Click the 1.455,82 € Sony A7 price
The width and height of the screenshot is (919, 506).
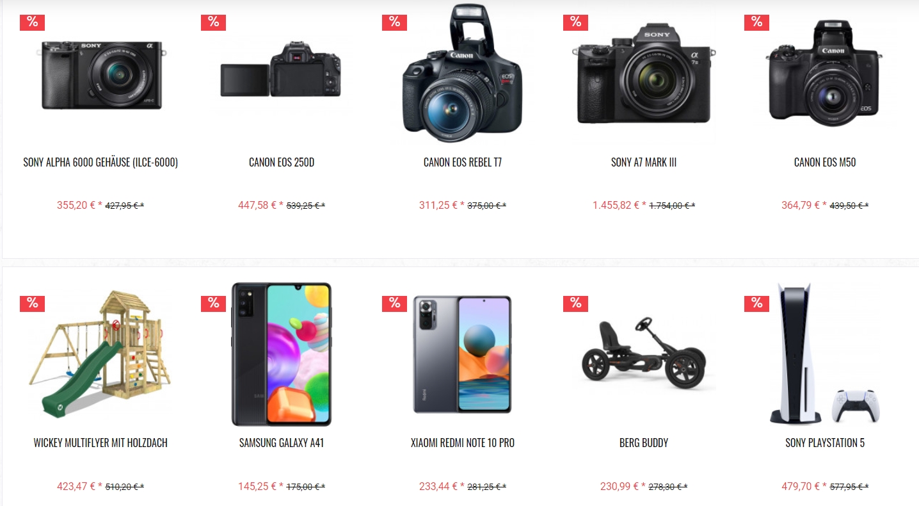(616, 206)
